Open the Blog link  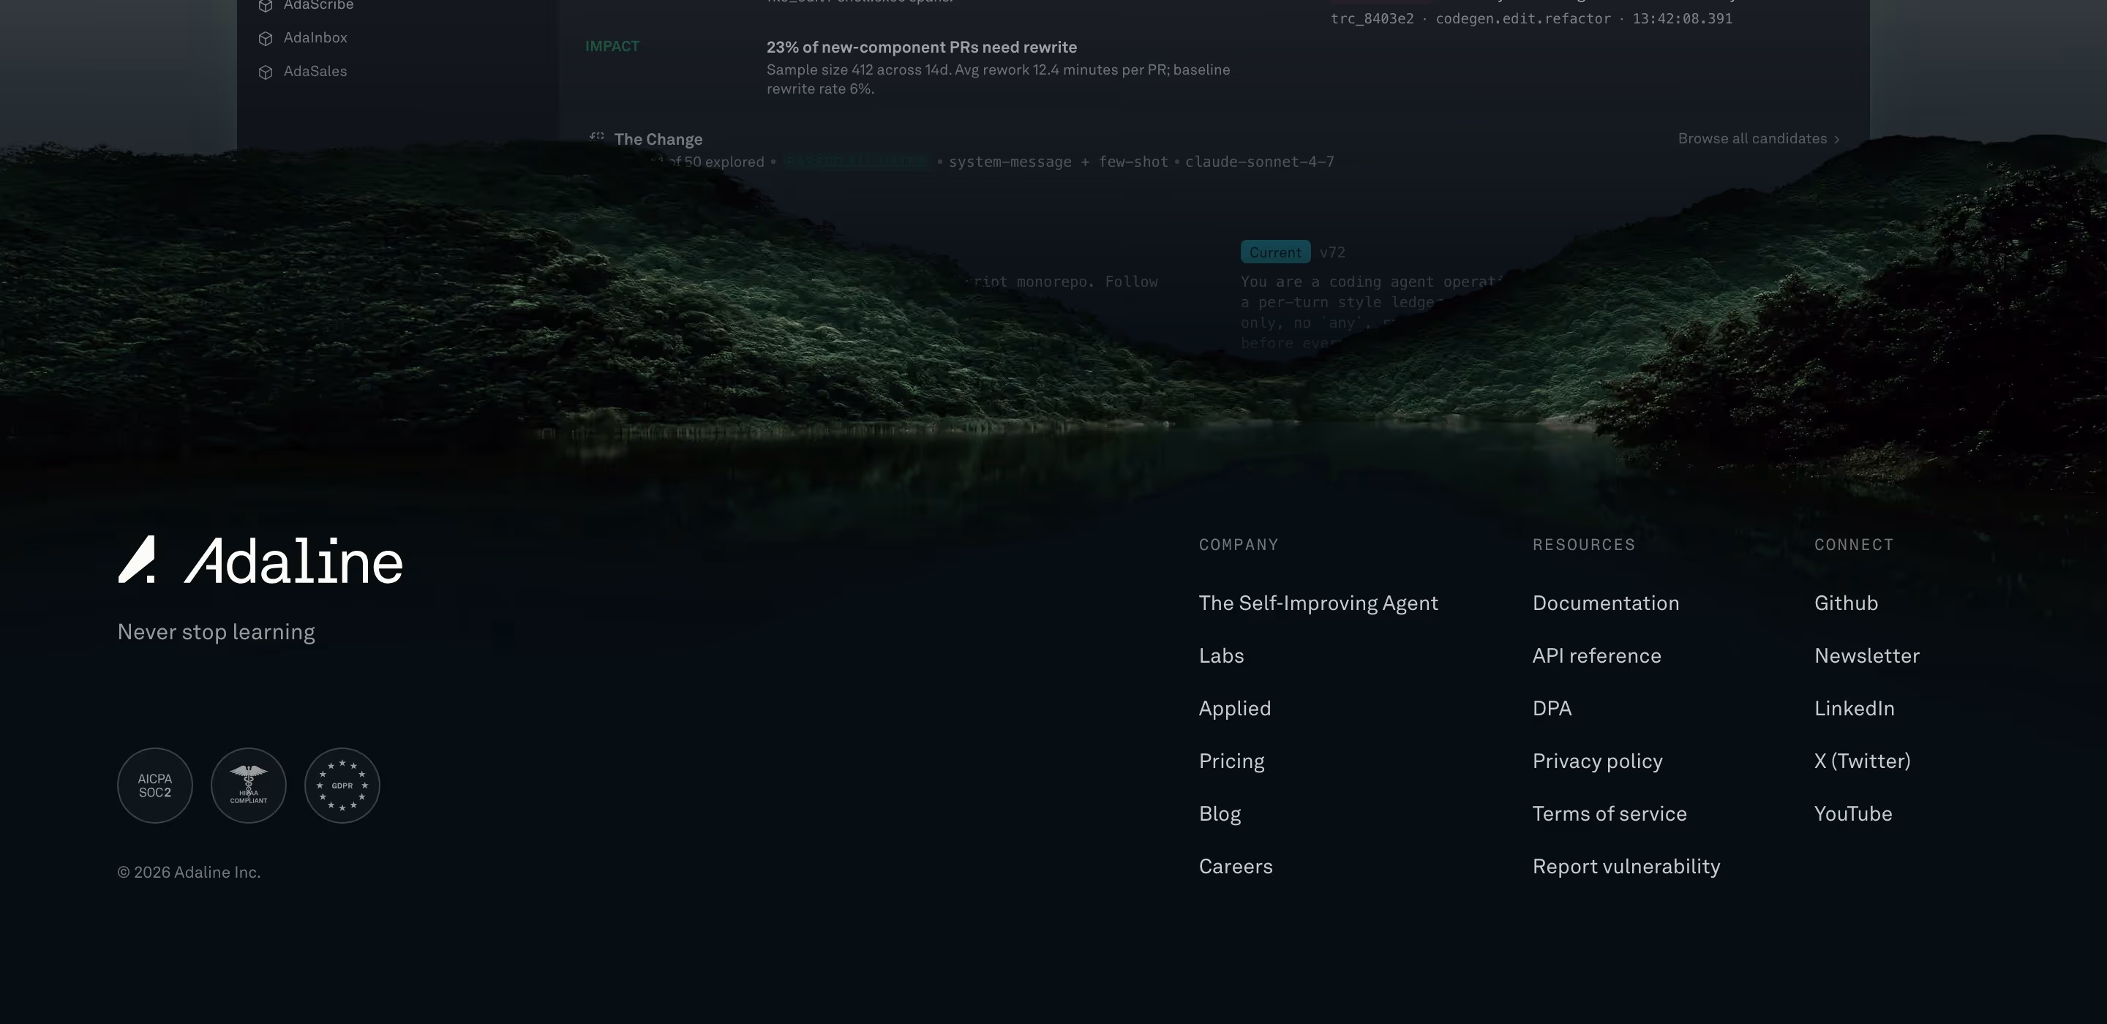1220,813
